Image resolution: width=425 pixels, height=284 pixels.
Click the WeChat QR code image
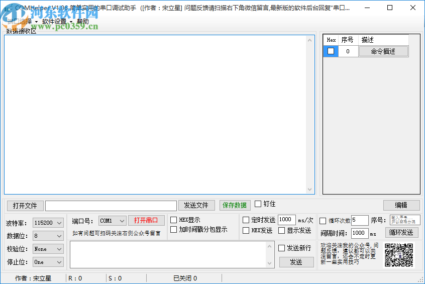pos(399,255)
